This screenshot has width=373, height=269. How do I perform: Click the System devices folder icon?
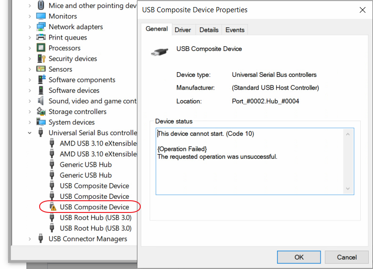[41, 122]
